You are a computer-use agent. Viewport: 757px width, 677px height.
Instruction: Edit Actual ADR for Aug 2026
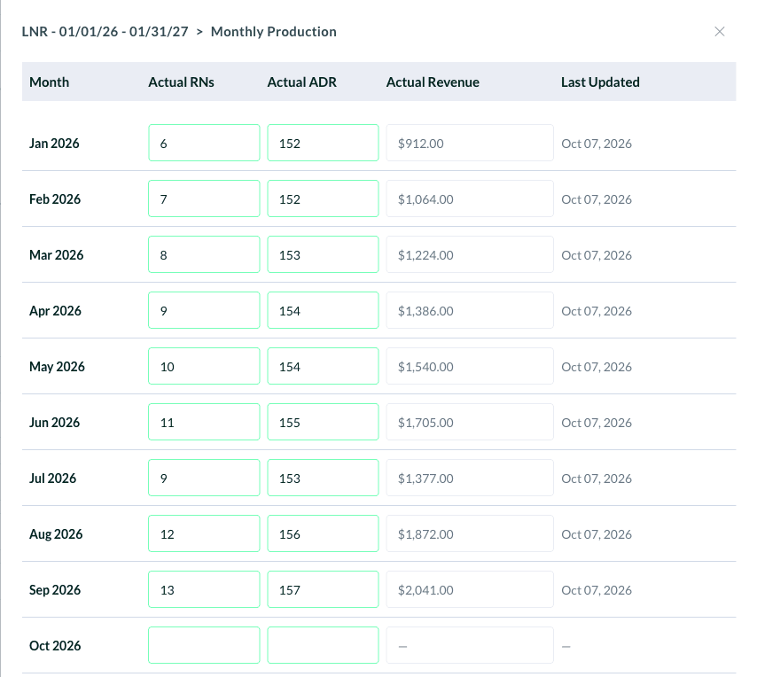pyautogui.click(x=323, y=533)
